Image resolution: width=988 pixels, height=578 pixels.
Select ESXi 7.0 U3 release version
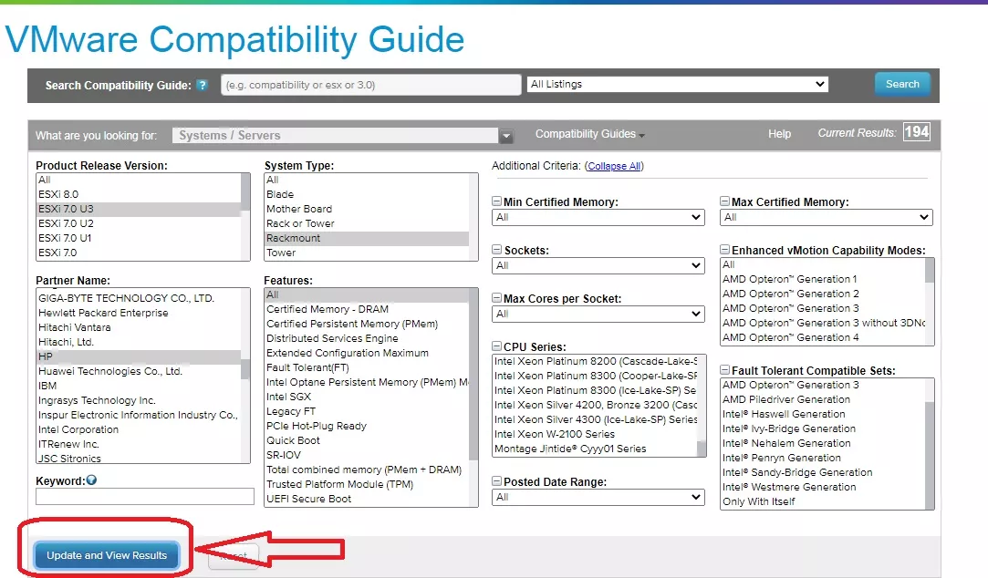pos(139,209)
